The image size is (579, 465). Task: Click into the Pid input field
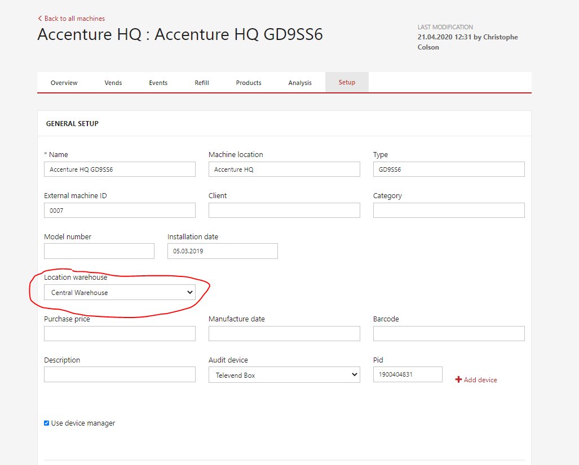coord(407,374)
